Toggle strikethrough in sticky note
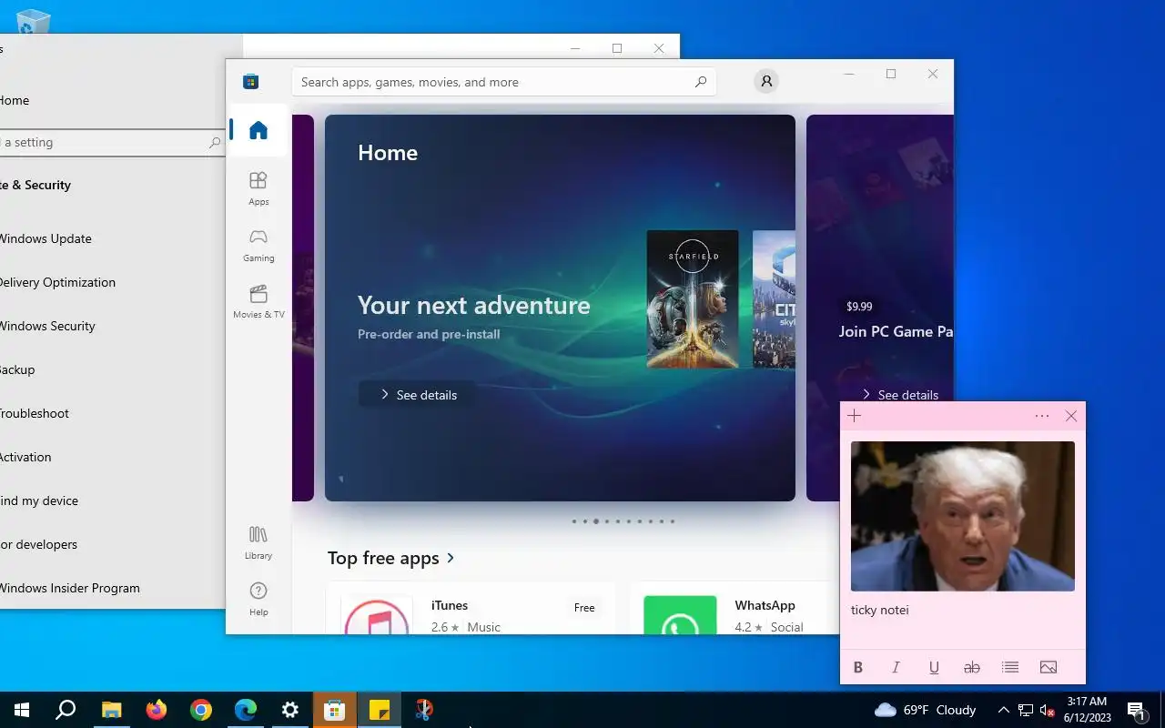Screen dimensions: 1165x728 (x=972, y=667)
